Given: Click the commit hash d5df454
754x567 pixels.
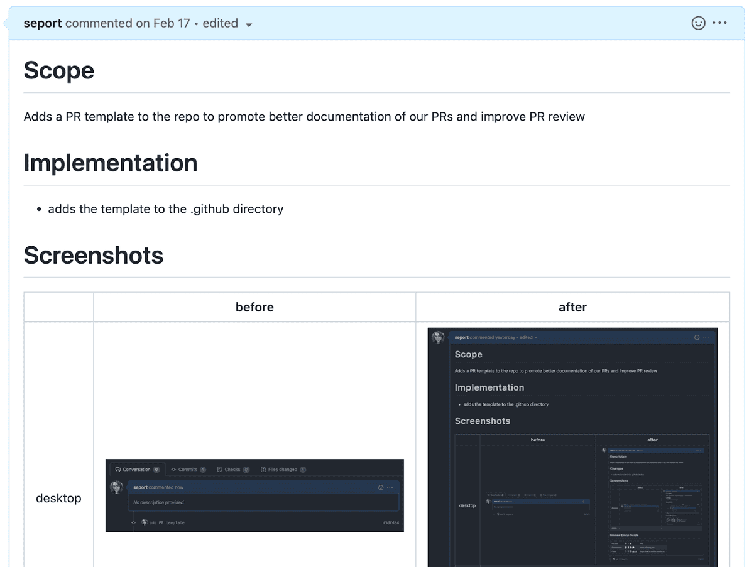Looking at the screenshot, I should pos(390,522).
